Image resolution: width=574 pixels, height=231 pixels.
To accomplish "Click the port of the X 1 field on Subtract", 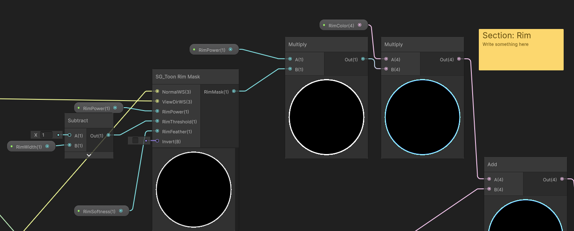I will pos(58,135).
